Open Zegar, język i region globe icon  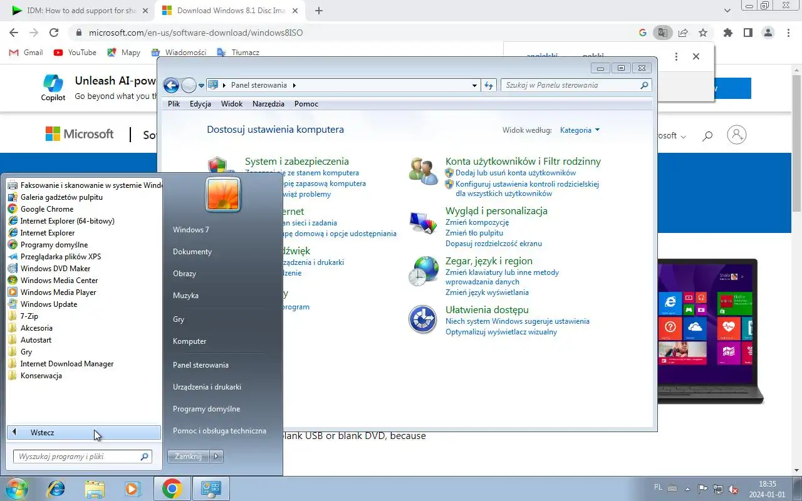(x=424, y=271)
